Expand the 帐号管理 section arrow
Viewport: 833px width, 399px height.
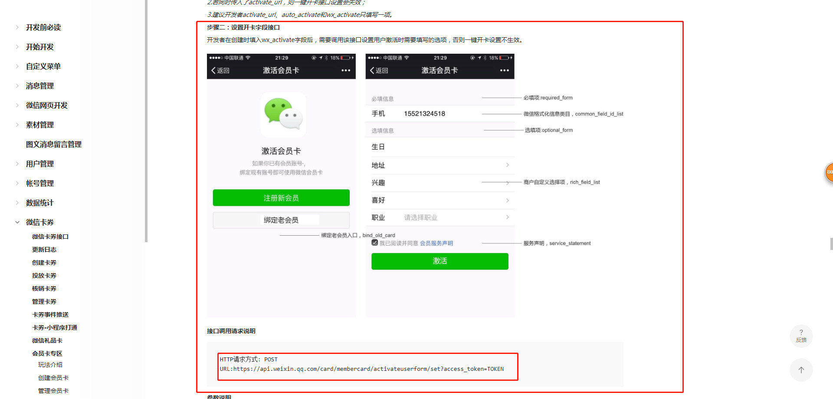17,183
